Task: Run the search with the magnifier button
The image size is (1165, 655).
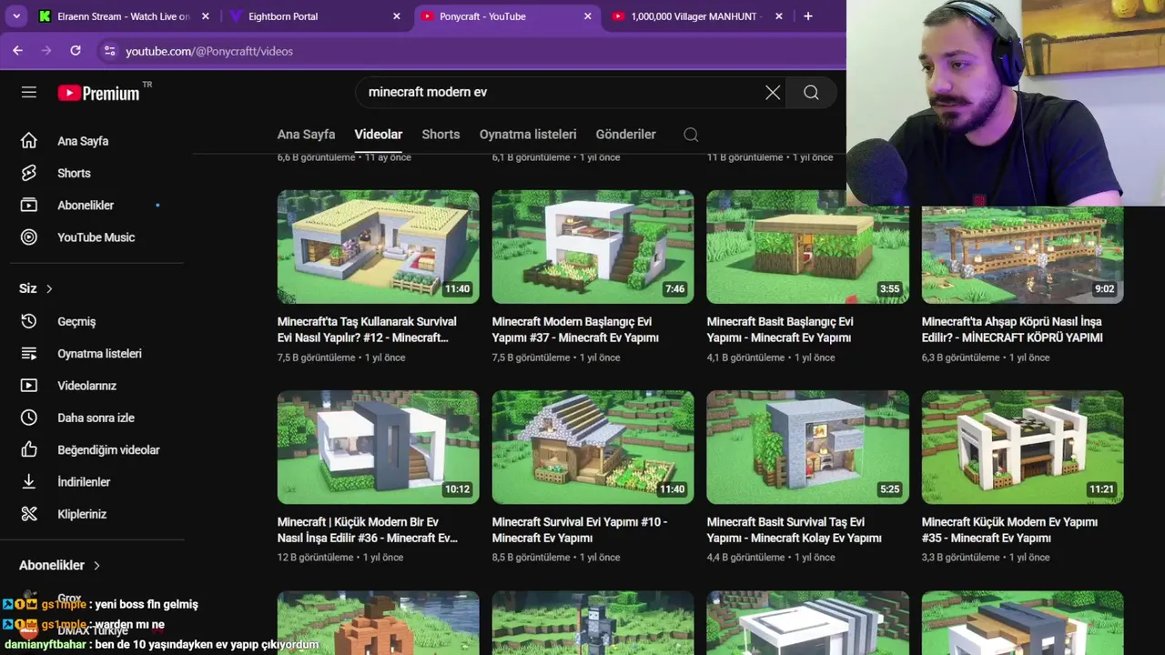Action: (811, 92)
